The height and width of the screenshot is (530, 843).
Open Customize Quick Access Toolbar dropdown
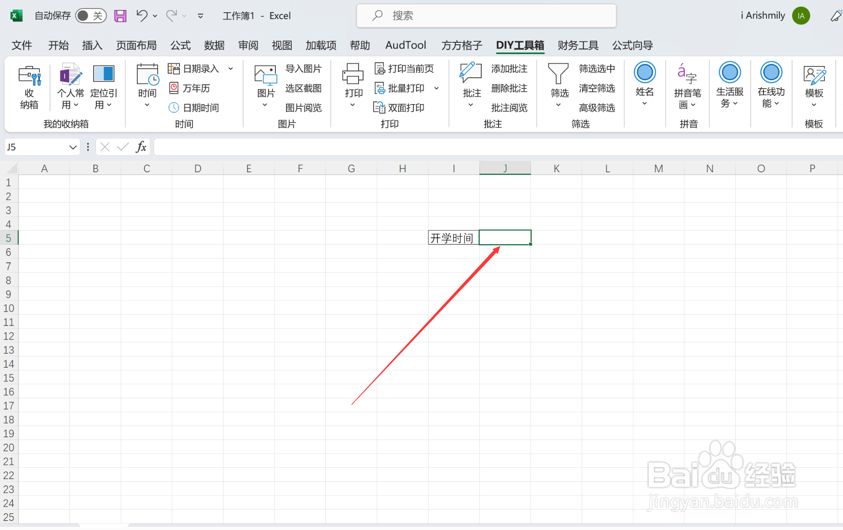tap(200, 16)
